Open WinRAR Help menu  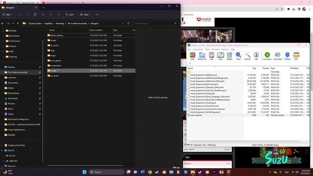[233, 49]
